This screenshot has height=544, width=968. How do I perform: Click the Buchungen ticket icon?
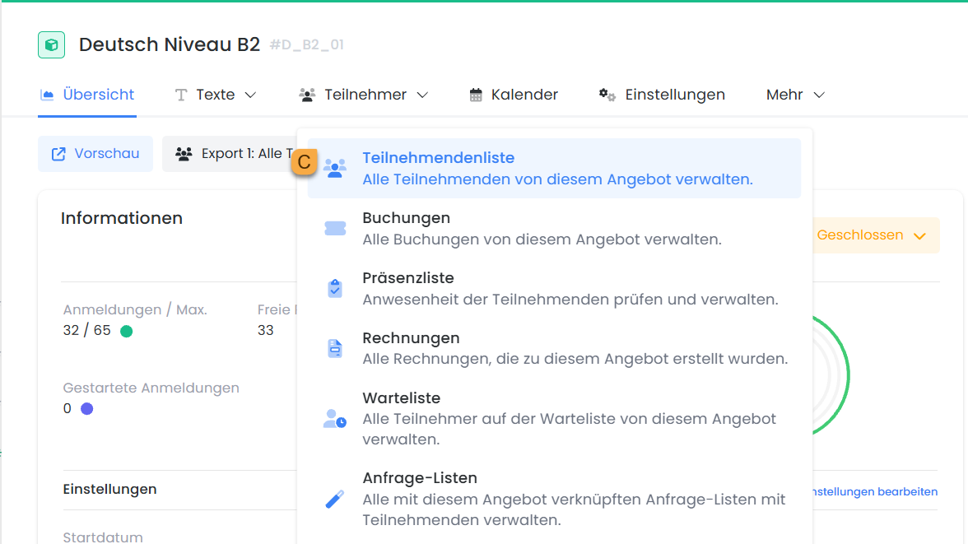(x=334, y=229)
